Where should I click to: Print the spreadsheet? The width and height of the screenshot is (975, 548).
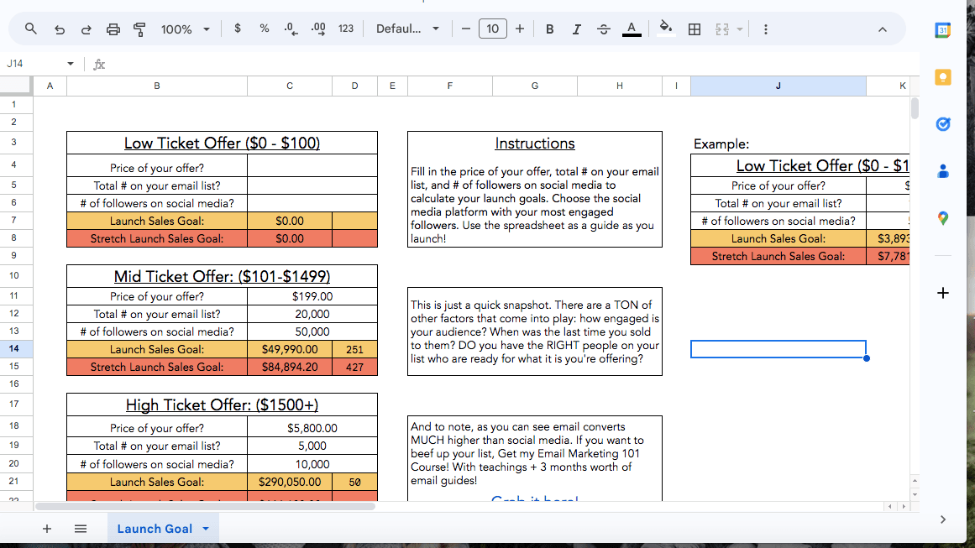(113, 29)
